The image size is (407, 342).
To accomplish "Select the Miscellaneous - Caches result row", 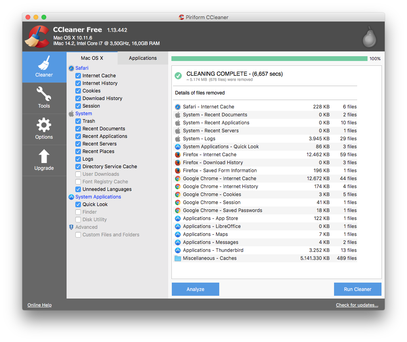I will tap(239, 258).
